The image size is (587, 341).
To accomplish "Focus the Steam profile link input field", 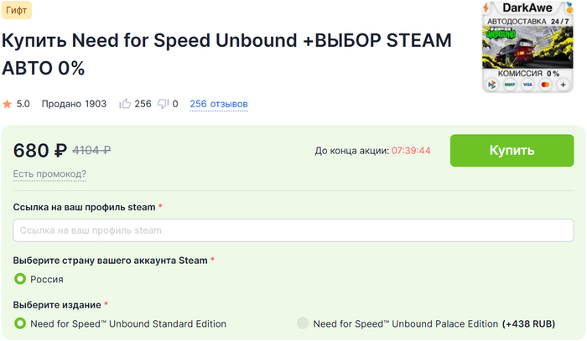I will 293,230.
